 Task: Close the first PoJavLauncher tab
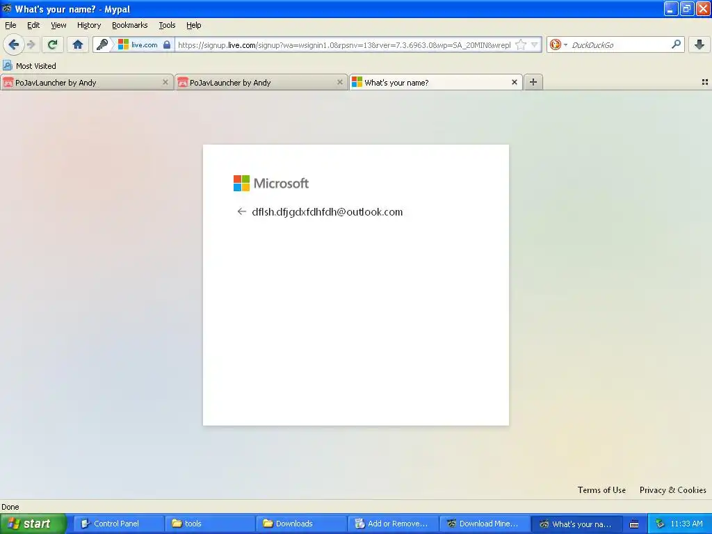(x=165, y=82)
